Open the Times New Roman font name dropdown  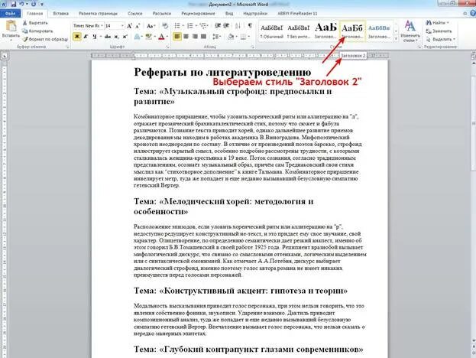(102, 26)
